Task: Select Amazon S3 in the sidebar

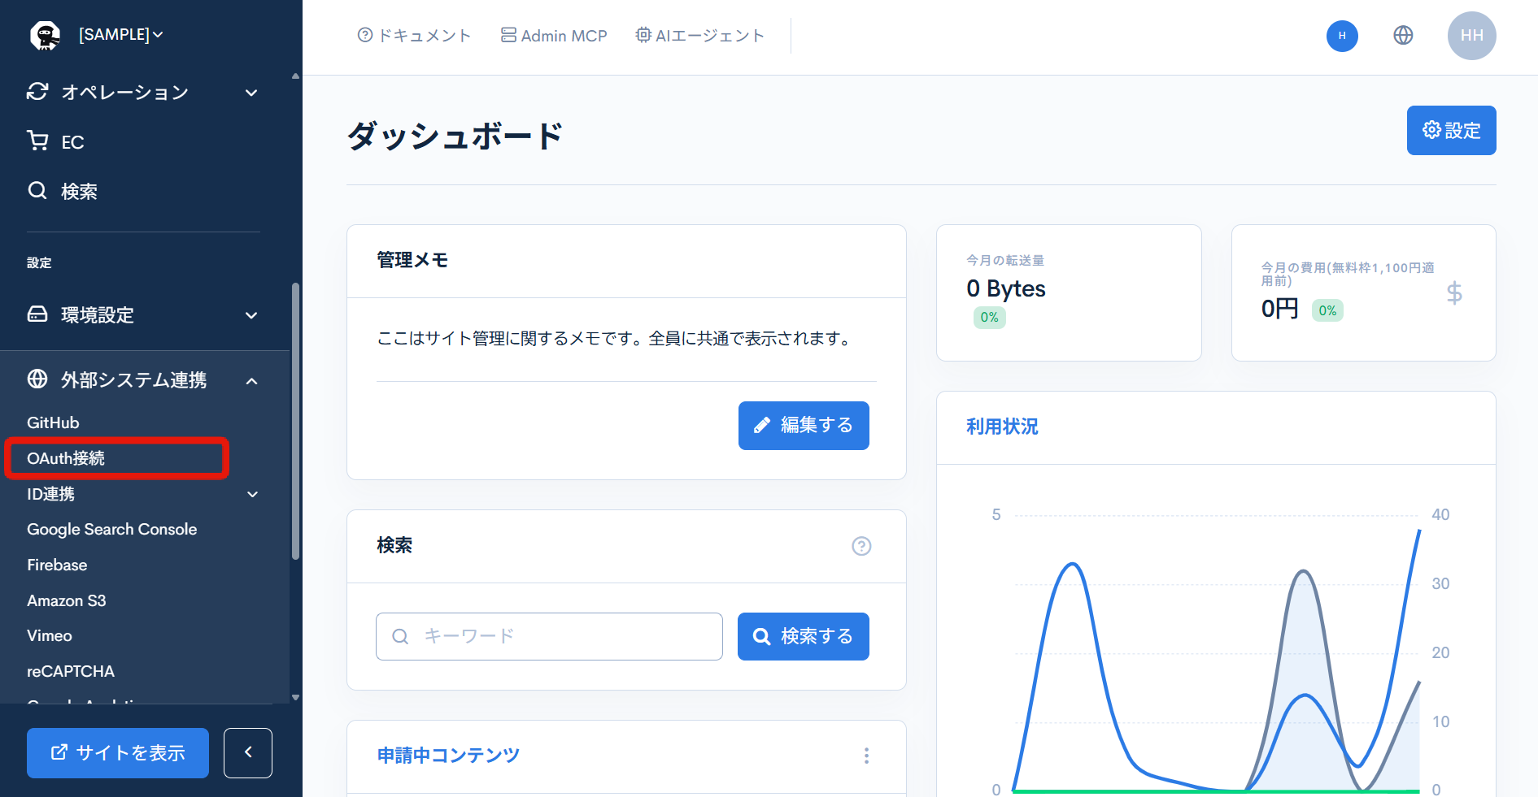Action: point(67,600)
